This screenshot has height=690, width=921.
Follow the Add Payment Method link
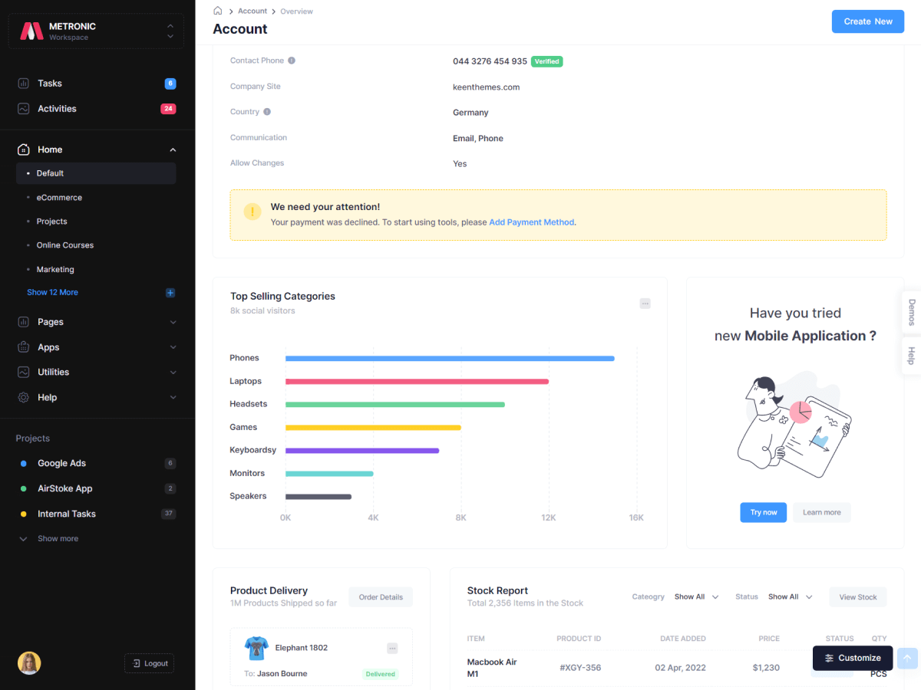point(531,222)
